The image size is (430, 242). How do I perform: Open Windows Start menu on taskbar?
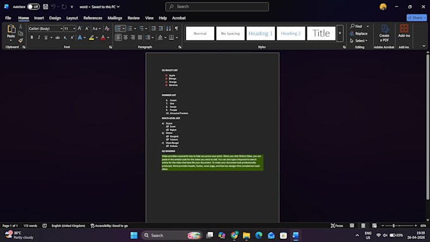pos(134,235)
